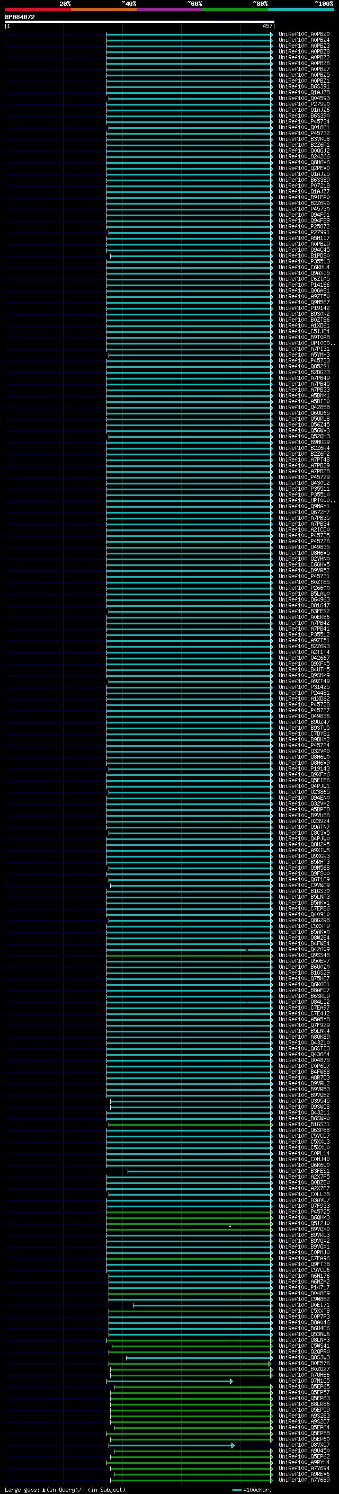
Task: Select the UniRef100_Q84LI2 label
Action: pyautogui.click(x=304, y=1002)
